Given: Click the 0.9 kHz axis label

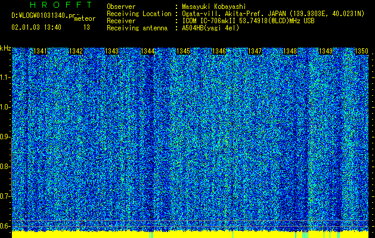Looking at the screenshot, I should [x=5, y=137].
